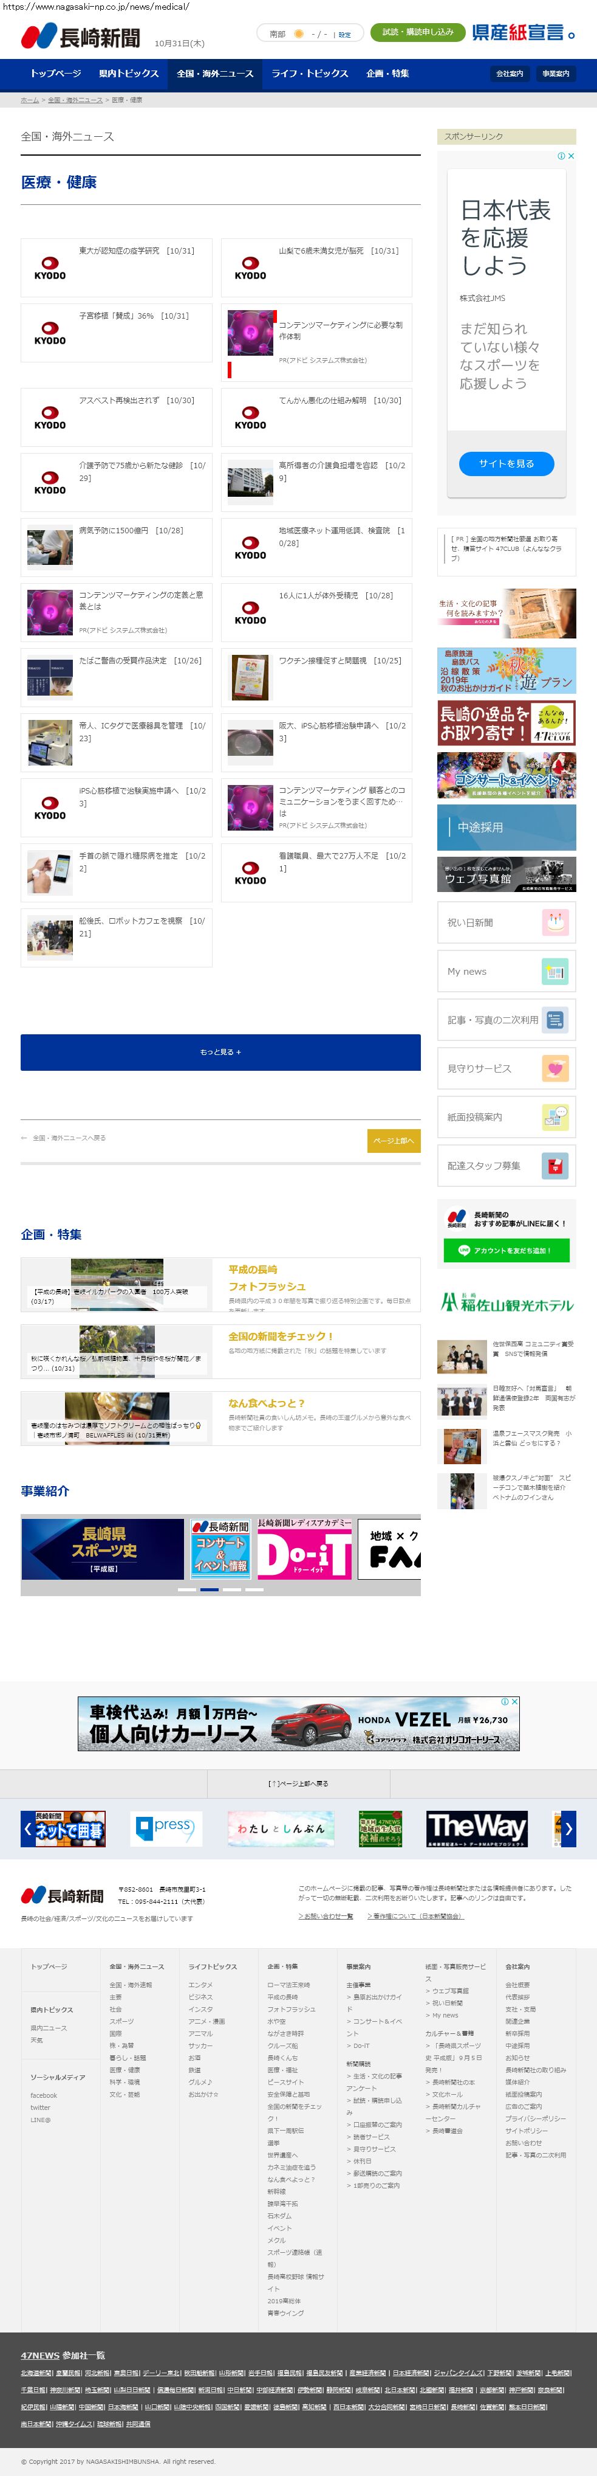Open 全国の新聞をチェック！ feature
The height and width of the screenshot is (2476, 597).
click(x=220, y=1352)
